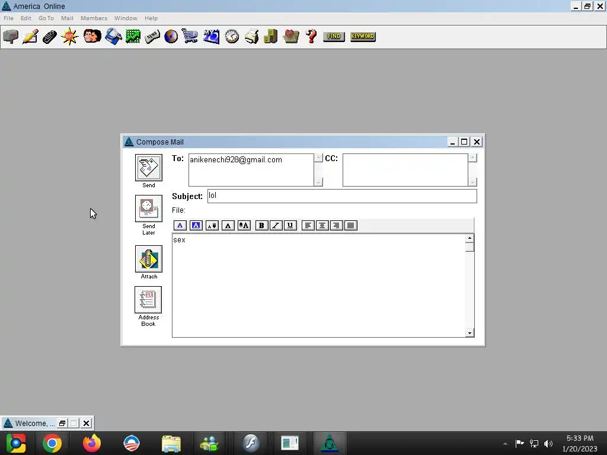Click the globe Internet toolbar icon

[171, 37]
